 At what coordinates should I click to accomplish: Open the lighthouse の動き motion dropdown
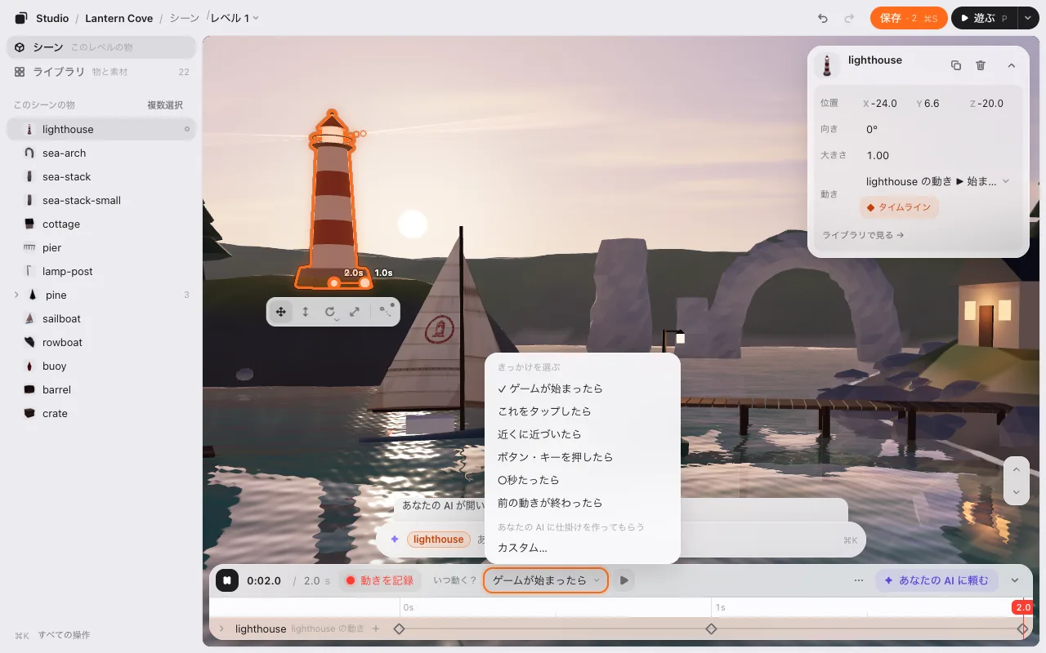(938, 181)
